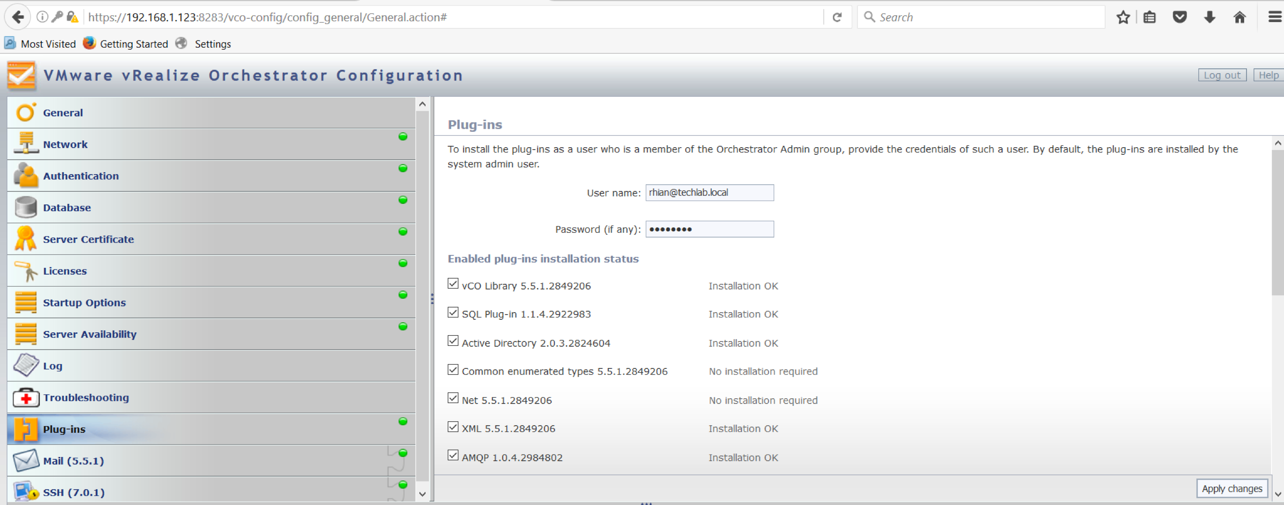Reload the page with refresh icon
This screenshot has width=1284, height=505.
click(x=837, y=17)
